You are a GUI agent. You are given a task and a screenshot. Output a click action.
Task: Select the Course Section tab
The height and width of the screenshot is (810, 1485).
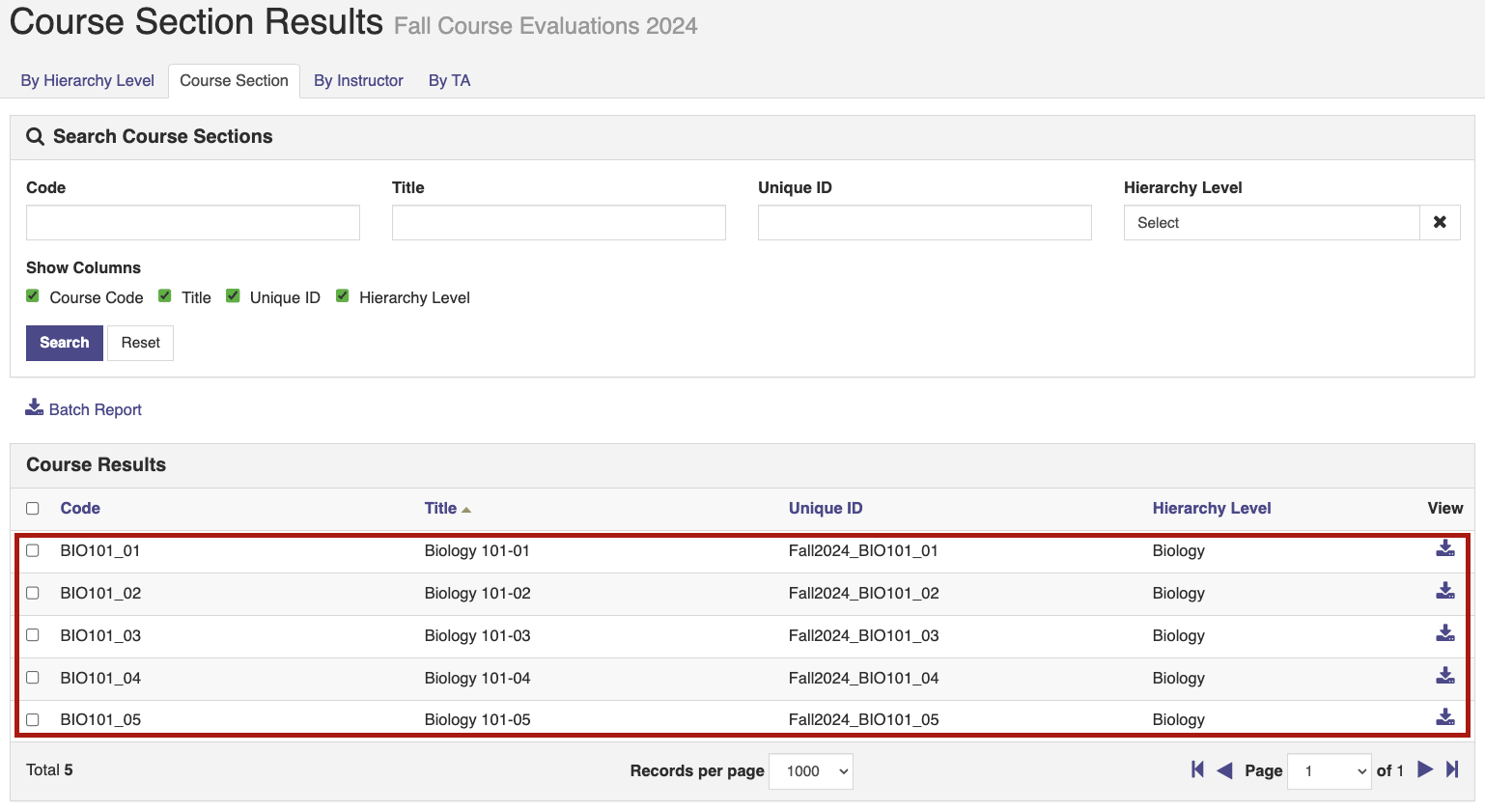pyautogui.click(x=234, y=80)
